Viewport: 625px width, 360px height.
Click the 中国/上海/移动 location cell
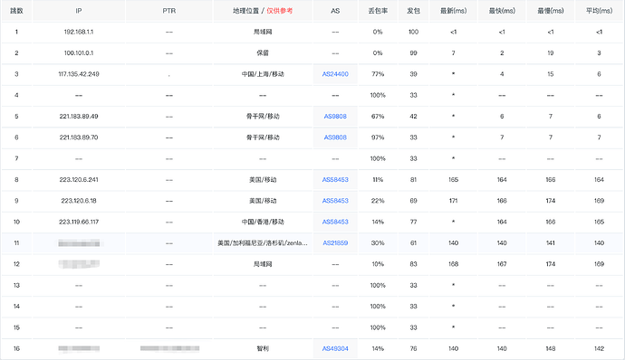263,74
